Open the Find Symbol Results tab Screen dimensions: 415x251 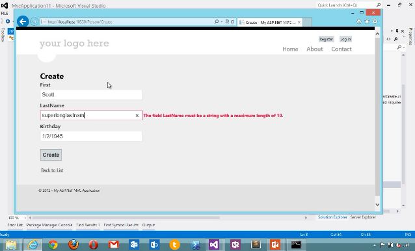121,225
